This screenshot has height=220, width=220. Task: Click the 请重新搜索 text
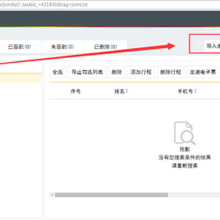click(x=185, y=166)
